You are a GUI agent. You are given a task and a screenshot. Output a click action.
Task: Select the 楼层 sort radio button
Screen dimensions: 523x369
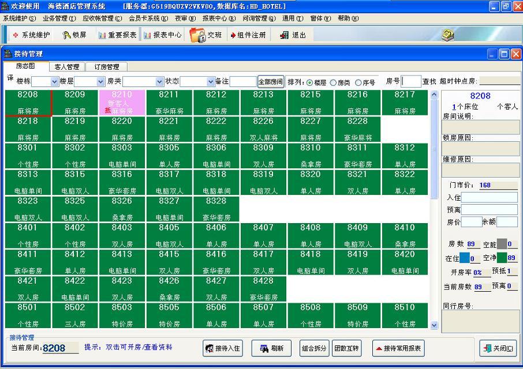coord(310,82)
